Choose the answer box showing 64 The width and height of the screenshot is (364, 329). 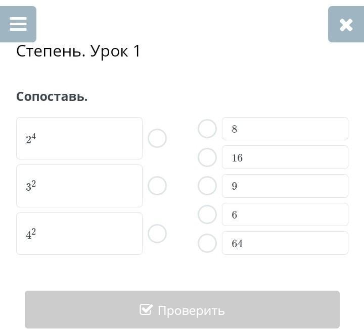285,243
